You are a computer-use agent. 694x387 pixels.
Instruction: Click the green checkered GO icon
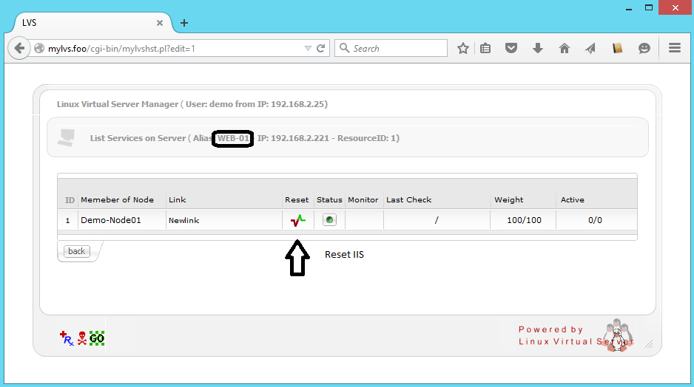tap(97, 338)
